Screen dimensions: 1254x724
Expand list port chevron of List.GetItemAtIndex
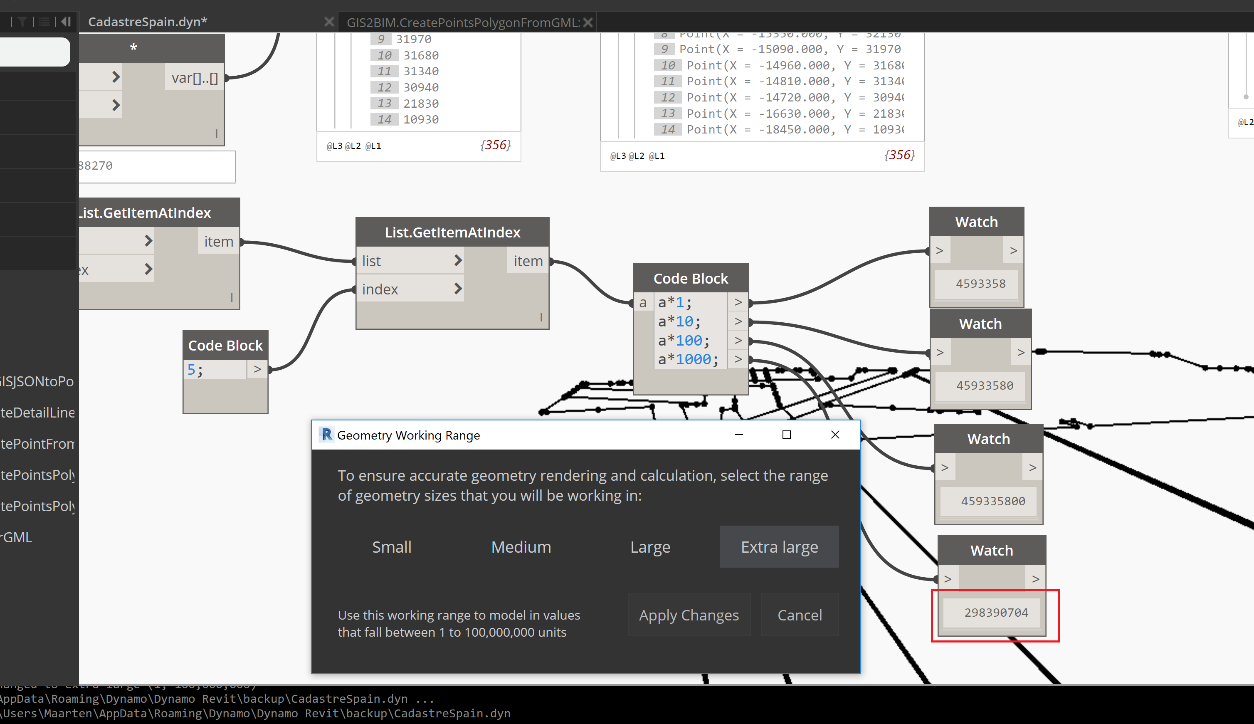[x=458, y=261]
